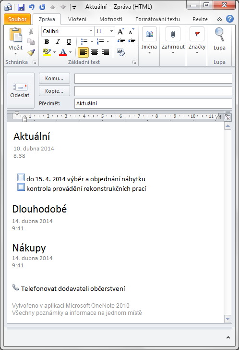Check the 'kontrola provádění rekonstrukčních prací' checkbox
239x350 pixels.
21,187
